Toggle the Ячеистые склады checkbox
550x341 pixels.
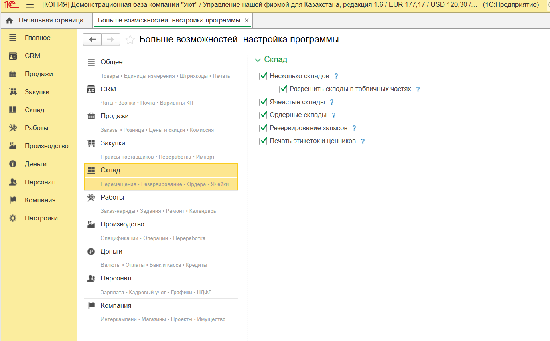263,102
